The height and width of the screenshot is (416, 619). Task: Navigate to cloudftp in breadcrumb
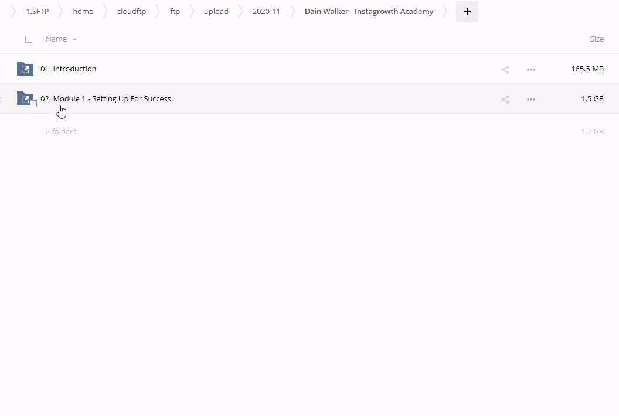tap(131, 12)
